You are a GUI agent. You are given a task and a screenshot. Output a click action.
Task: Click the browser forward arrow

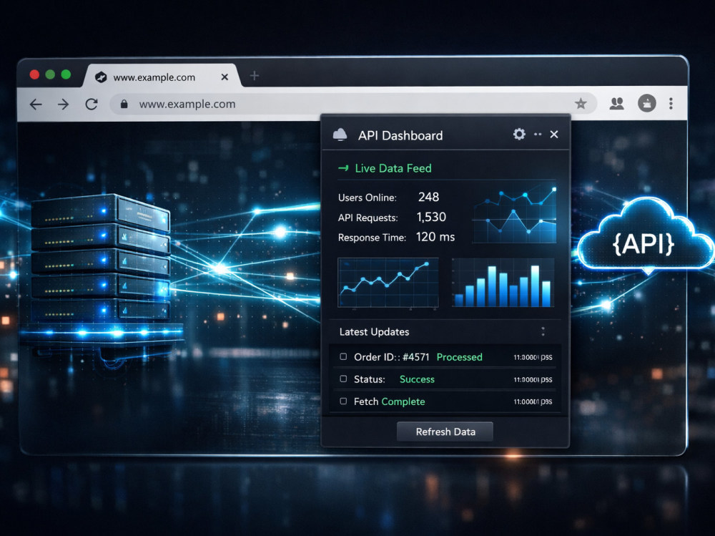[64, 104]
